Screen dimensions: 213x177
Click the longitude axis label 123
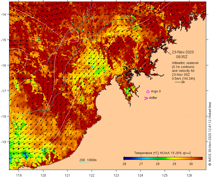(x=116, y=175)
